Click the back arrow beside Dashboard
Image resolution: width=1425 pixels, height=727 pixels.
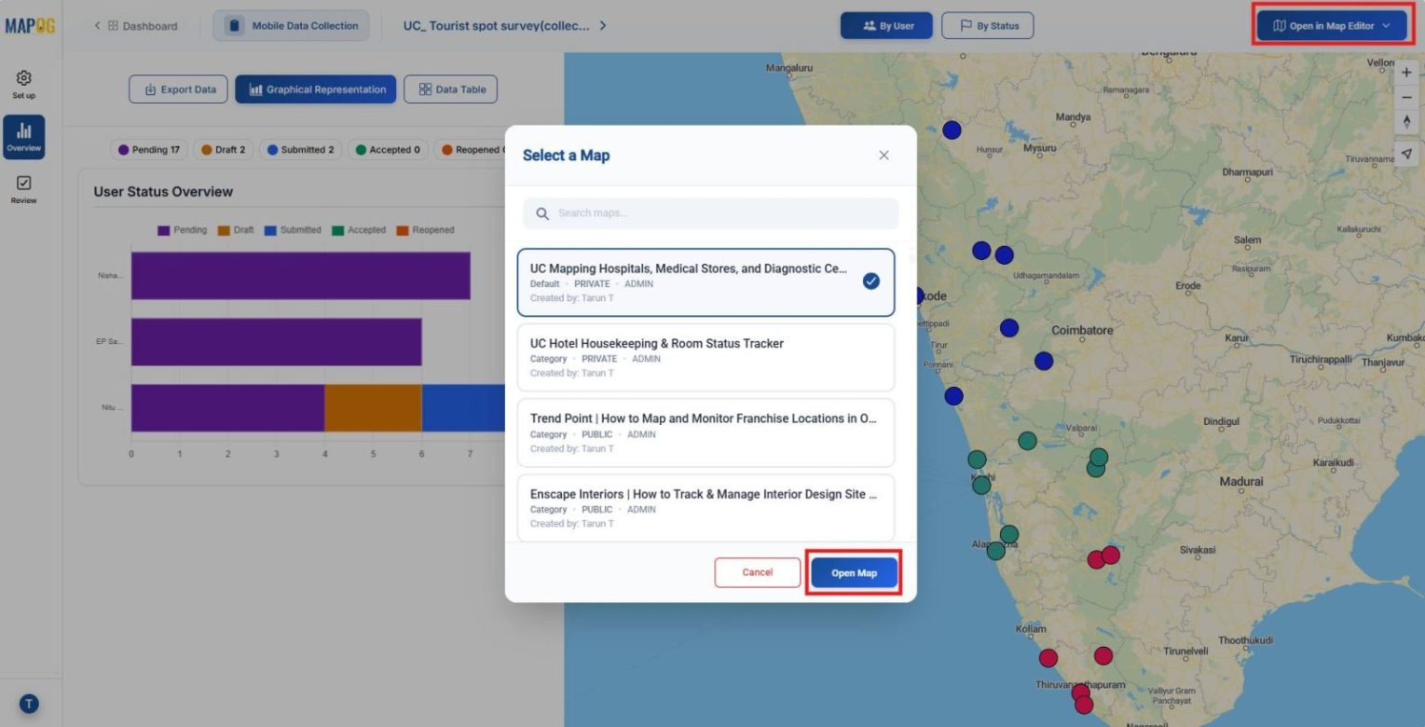(x=97, y=25)
